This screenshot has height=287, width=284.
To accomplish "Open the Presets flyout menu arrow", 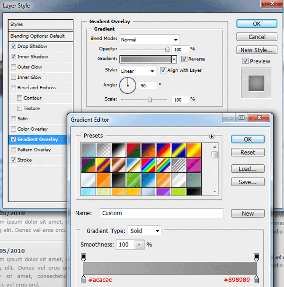I will [212, 136].
